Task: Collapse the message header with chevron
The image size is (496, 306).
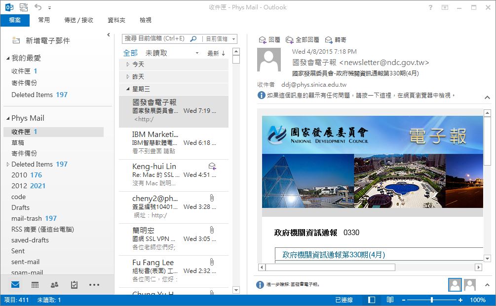Action: pos(487,98)
